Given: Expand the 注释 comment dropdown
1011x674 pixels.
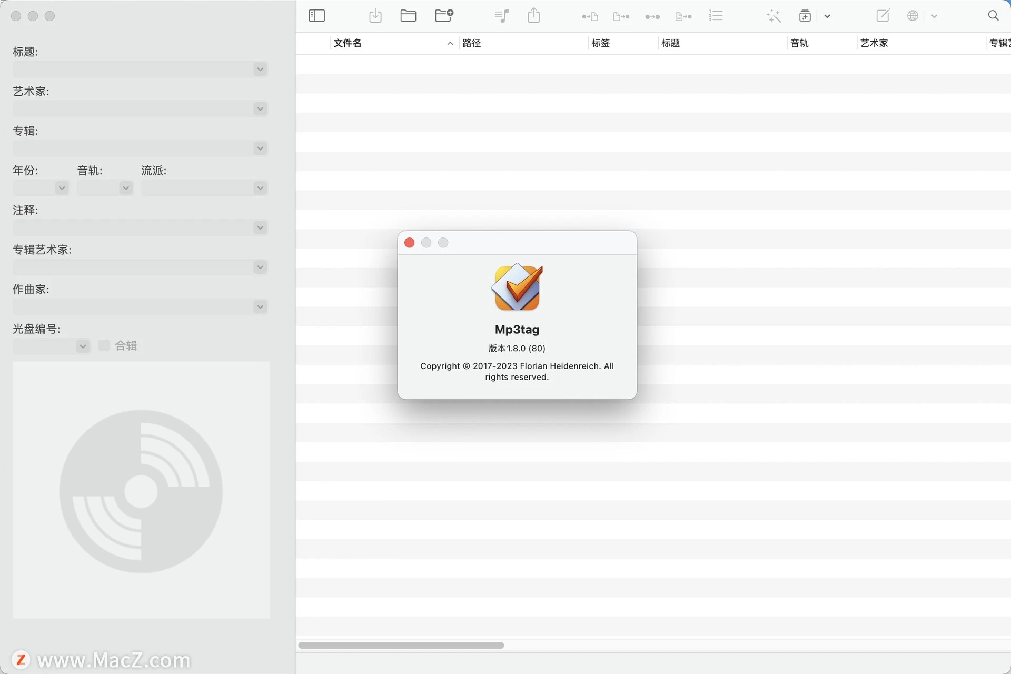Looking at the screenshot, I should point(260,227).
